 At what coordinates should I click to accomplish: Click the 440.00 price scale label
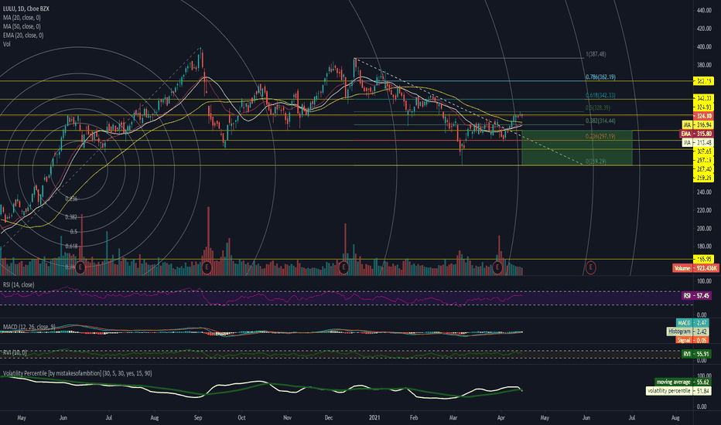pos(703,10)
